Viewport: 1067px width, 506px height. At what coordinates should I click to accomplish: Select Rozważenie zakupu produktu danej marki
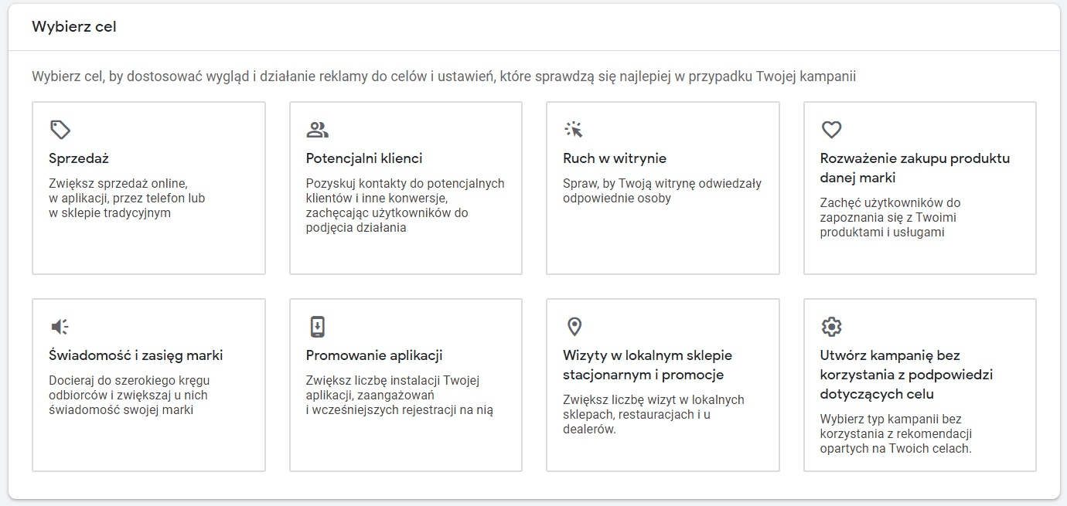[915, 168]
